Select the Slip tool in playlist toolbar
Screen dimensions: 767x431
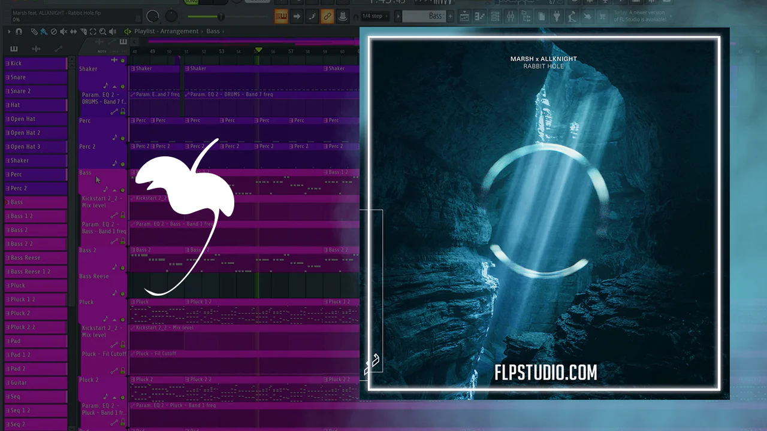click(x=74, y=31)
